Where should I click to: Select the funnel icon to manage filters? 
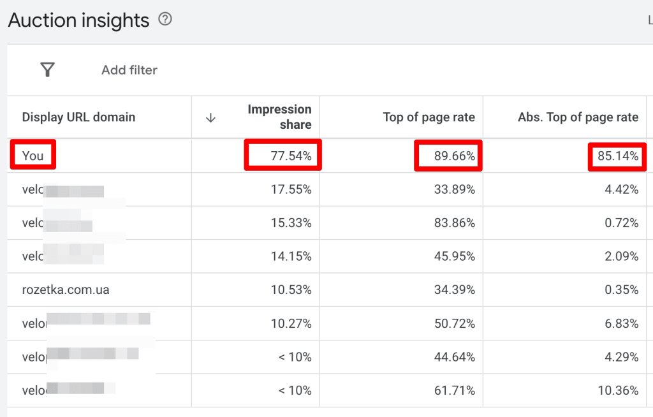coord(47,70)
